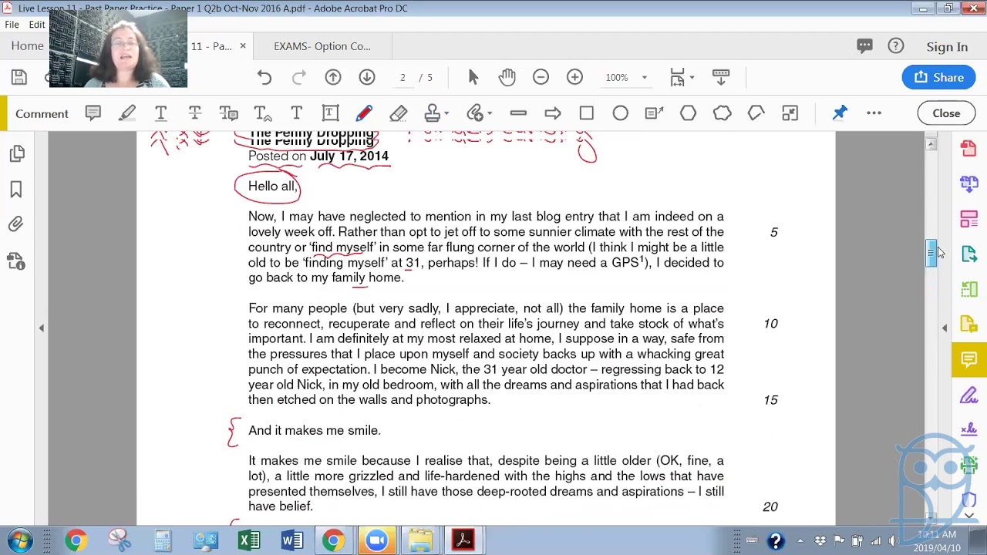Switch to EXAMS- Option Co... tab
The width and height of the screenshot is (987, 555).
pyautogui.click(x=322, y=46)
